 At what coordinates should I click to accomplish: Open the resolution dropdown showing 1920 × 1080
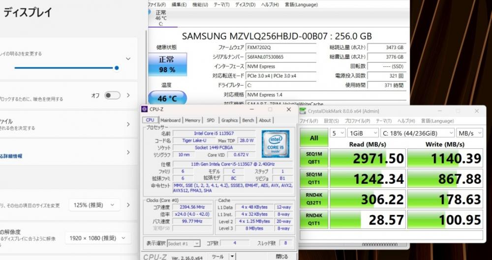(x=98, y=238)
